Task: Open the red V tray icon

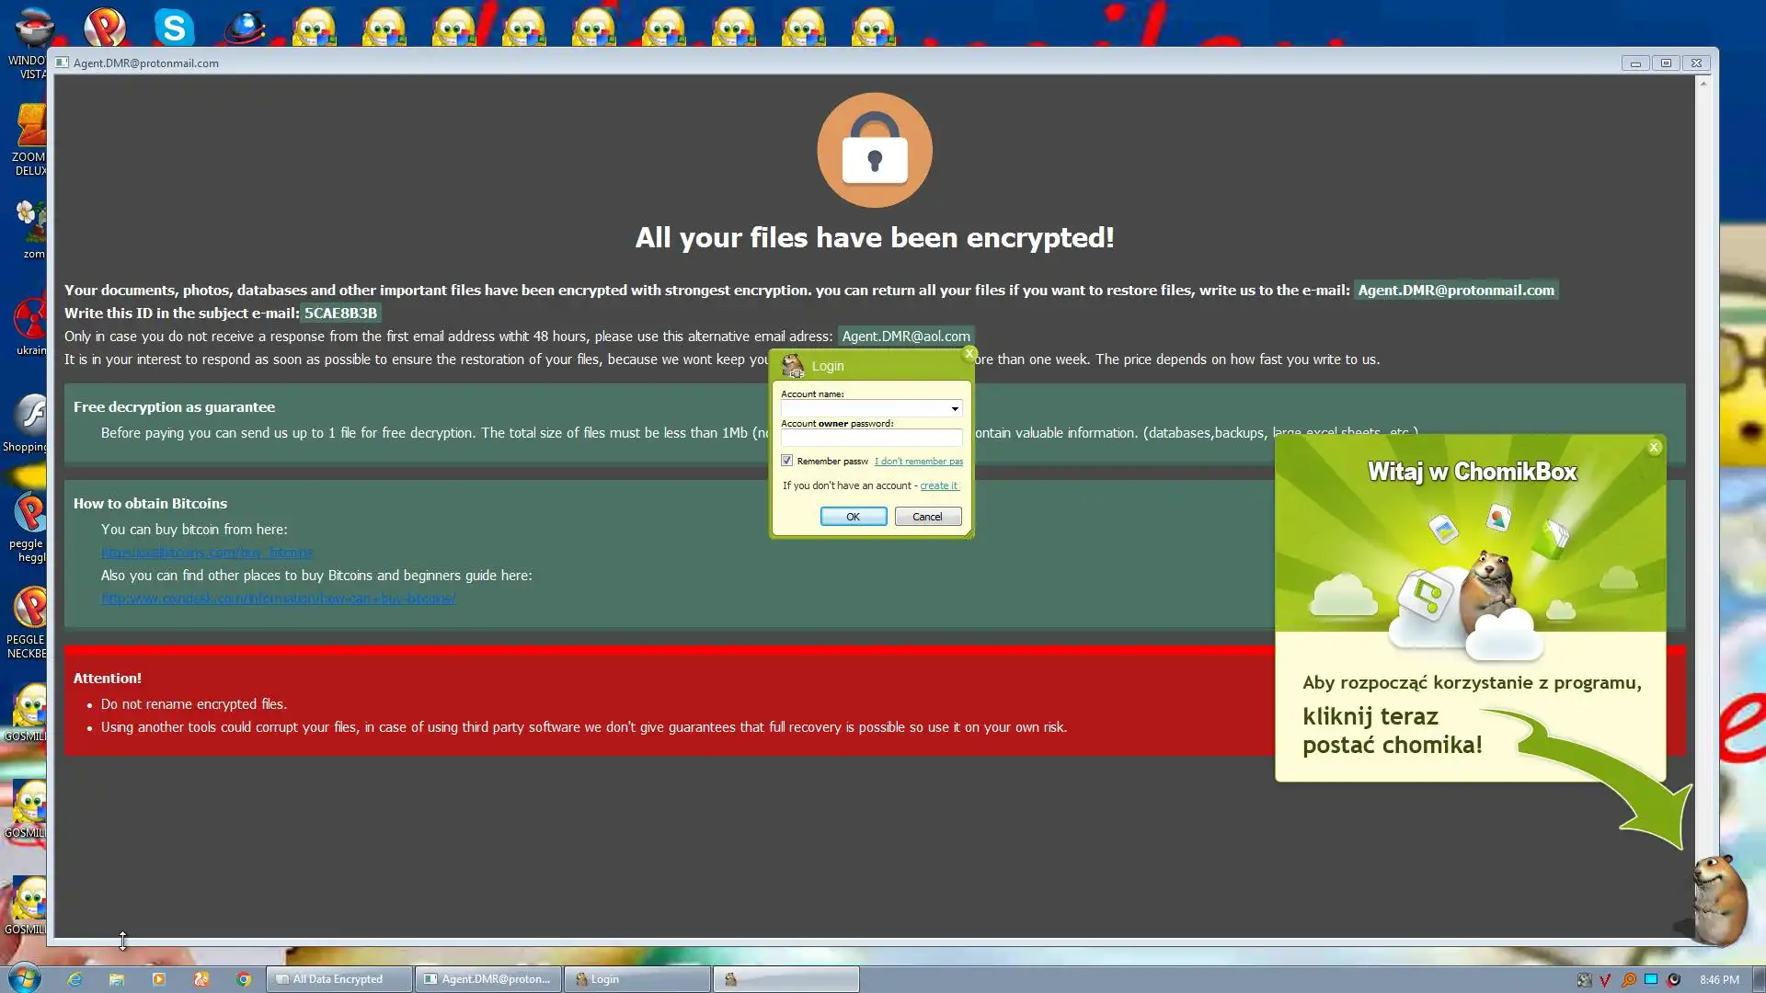Action: pos(1606,980)
